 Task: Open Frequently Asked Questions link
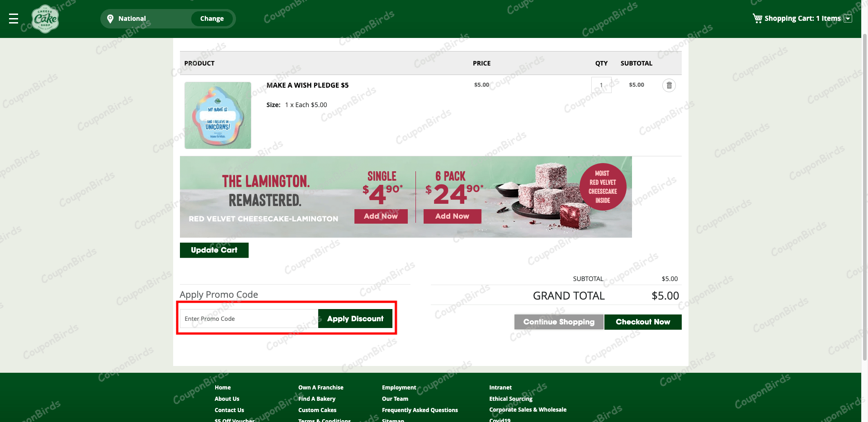[420, 410]
